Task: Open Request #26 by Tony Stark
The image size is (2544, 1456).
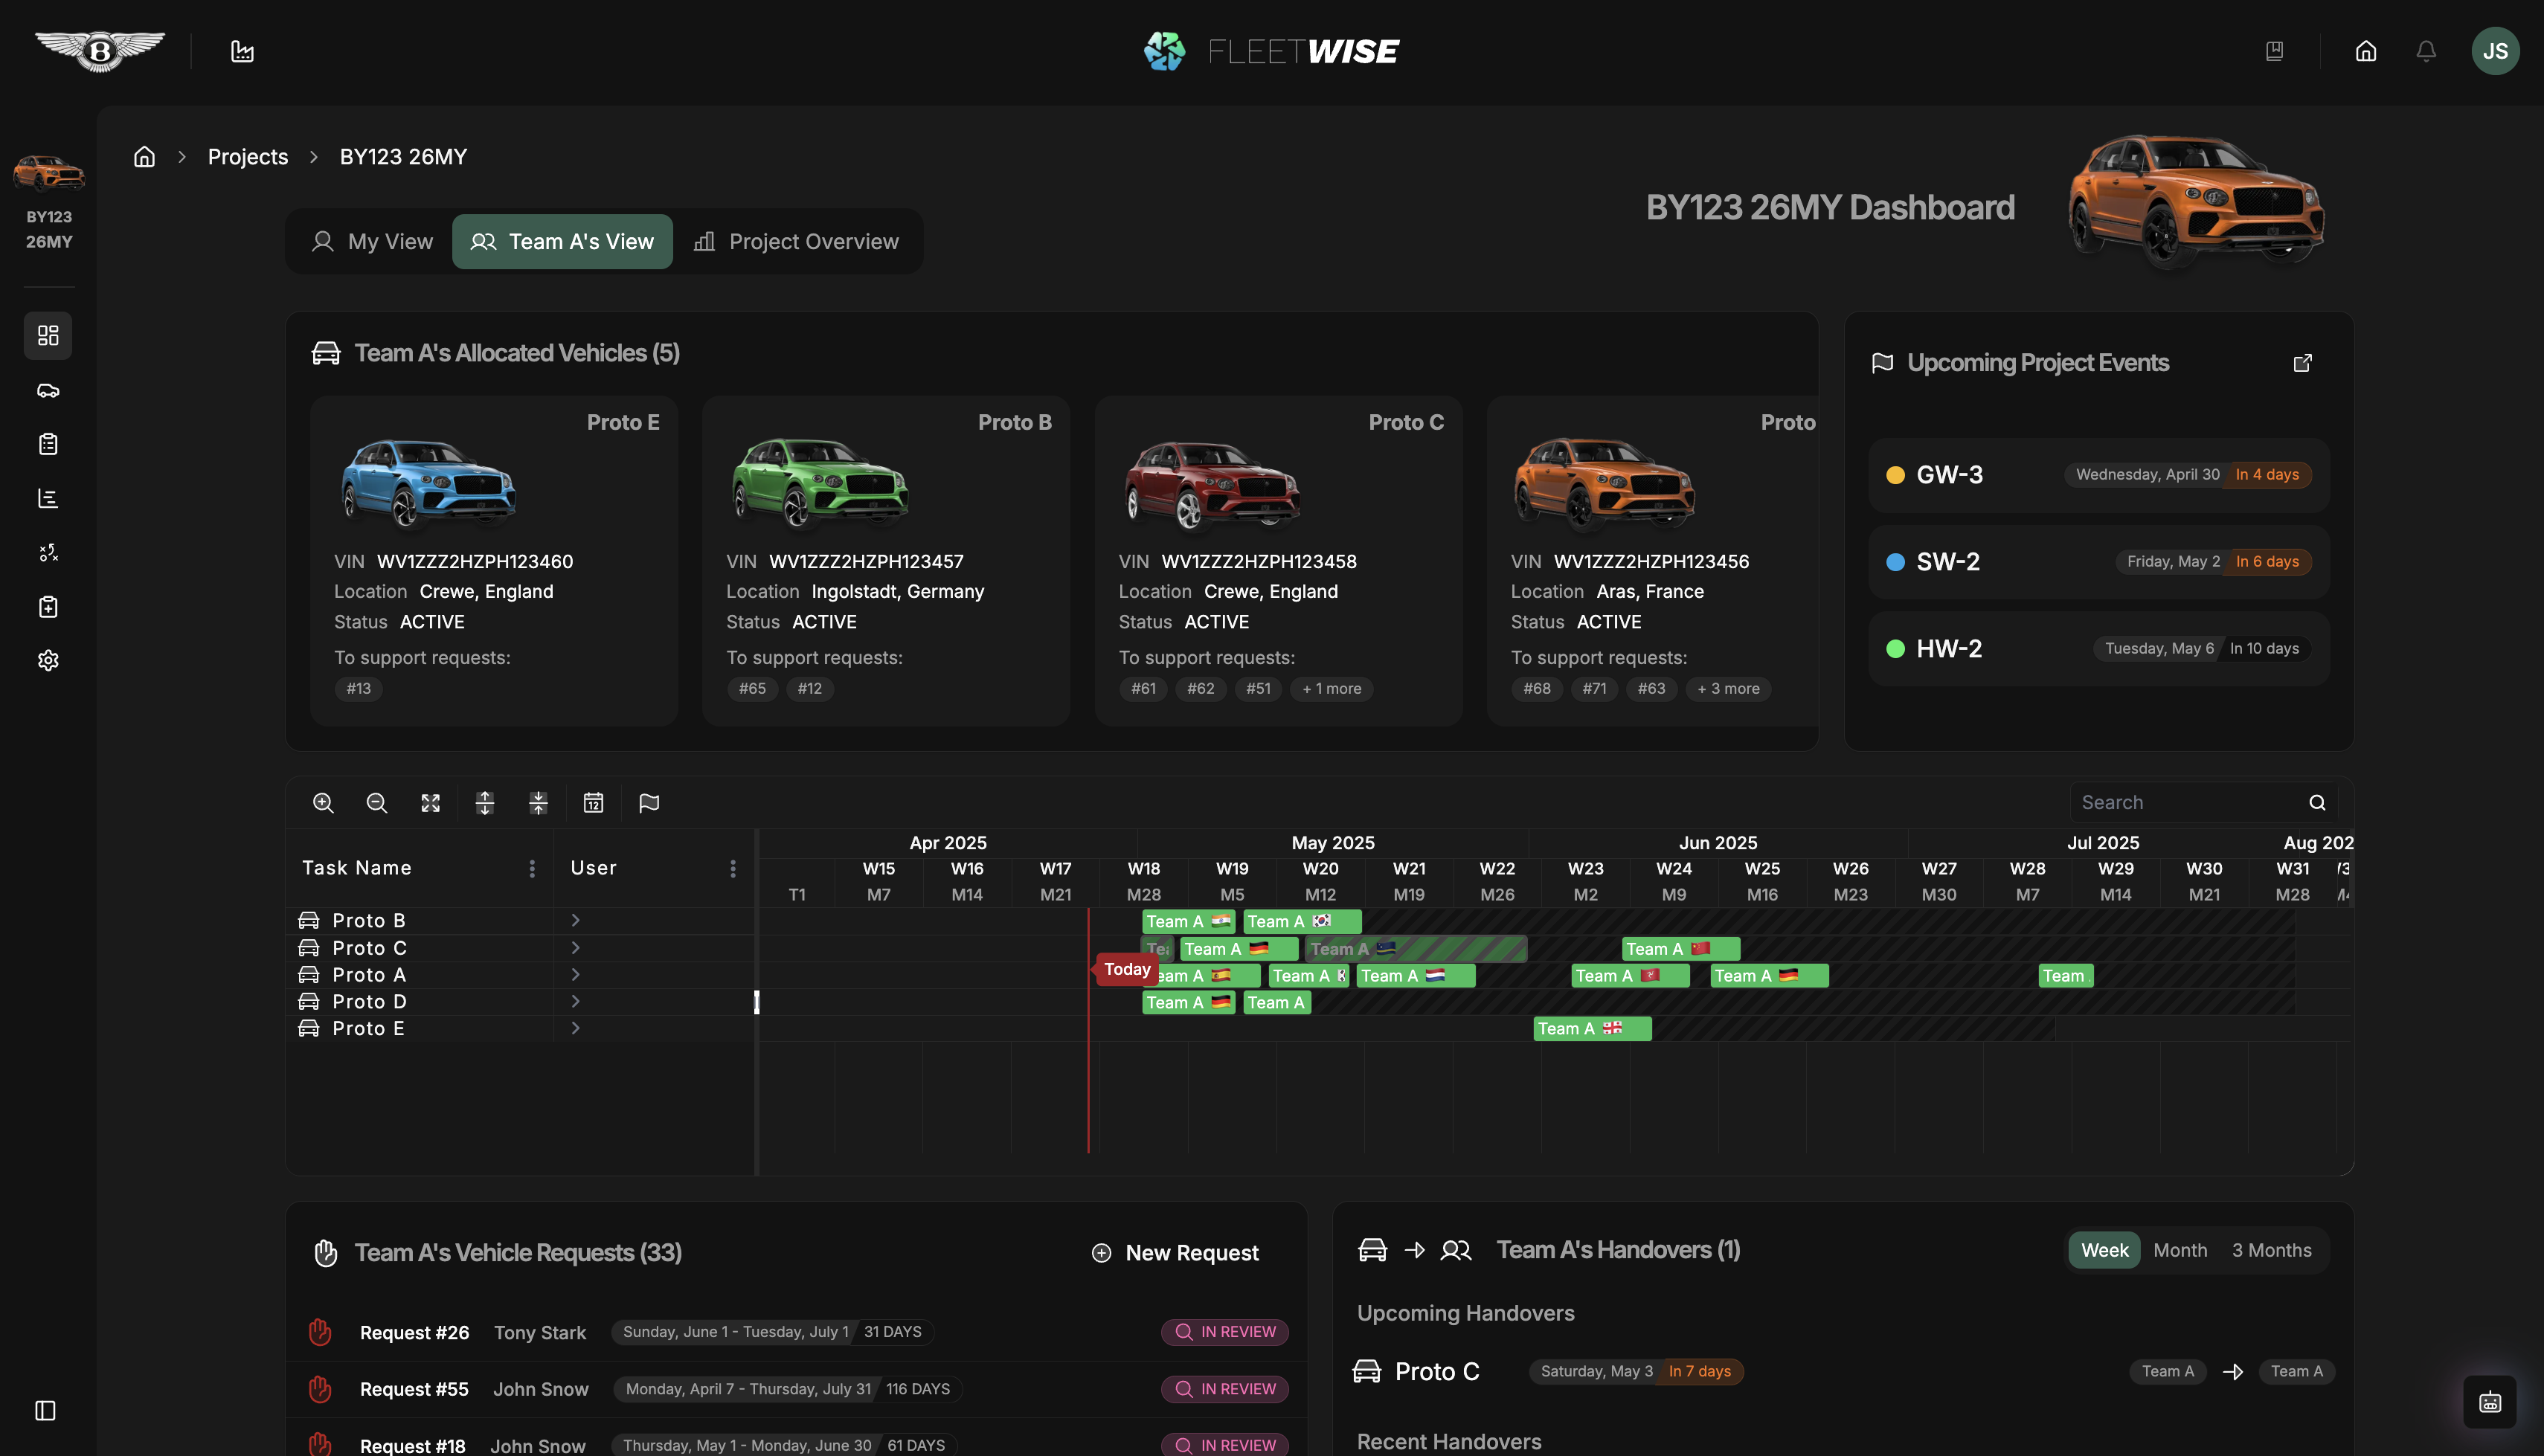Action: pos(796,1332)
